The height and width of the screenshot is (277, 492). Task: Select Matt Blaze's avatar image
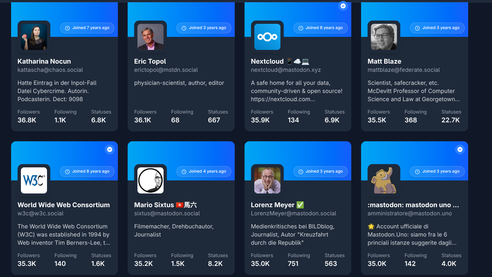384,37
